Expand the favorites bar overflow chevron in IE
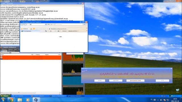The width and height of the screenshot is (182, 102). pos(87,28)
